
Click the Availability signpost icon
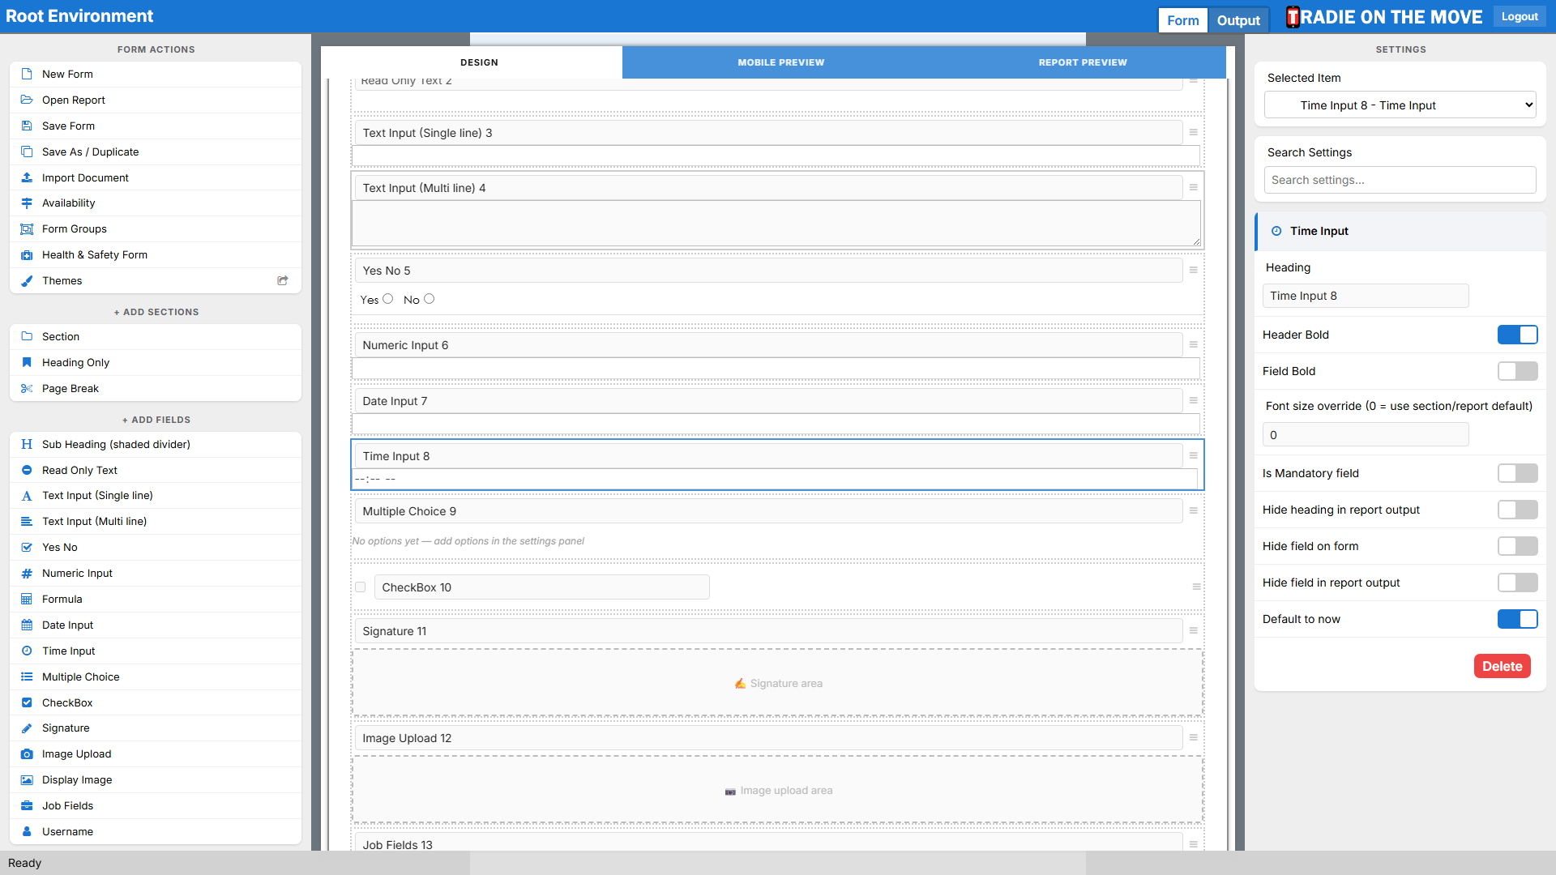(x=27, y=203)
